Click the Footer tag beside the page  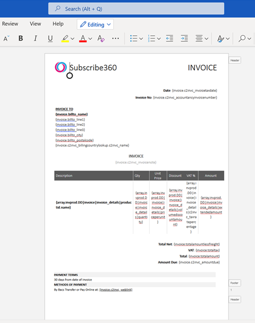point(235,283)
